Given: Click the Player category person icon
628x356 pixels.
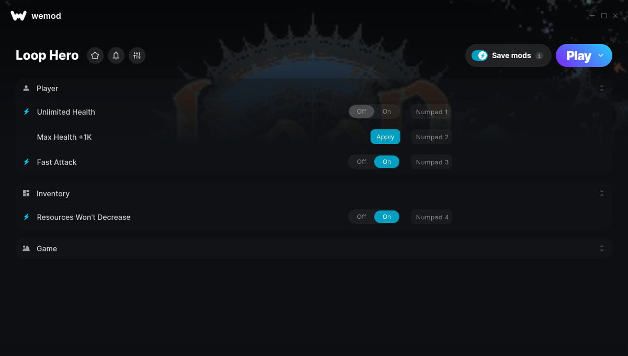Looking at the screenshot, I should (26, 88).
